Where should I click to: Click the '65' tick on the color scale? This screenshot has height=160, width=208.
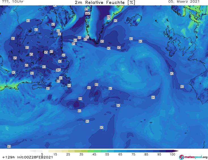120,154
